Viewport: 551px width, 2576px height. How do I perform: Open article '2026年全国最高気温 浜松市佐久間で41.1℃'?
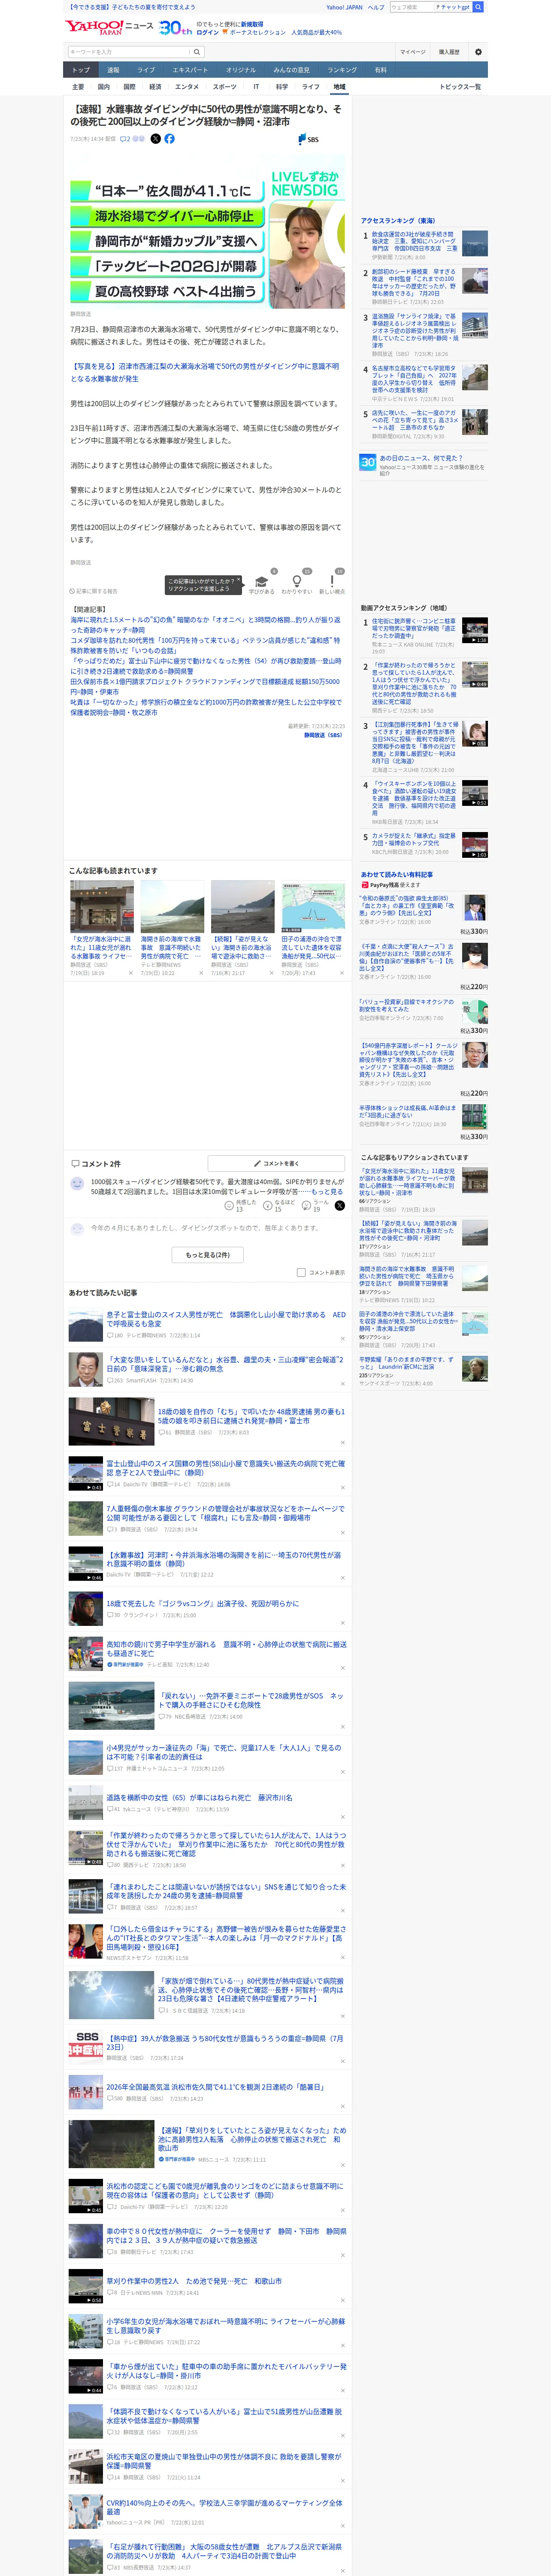coord(215,2087)
